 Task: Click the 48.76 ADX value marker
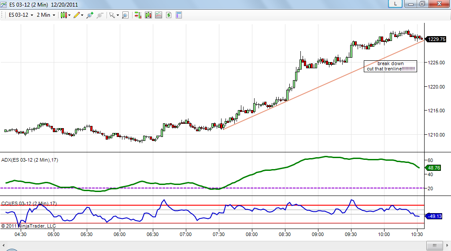pyautogui.click(x=433, y=168)
